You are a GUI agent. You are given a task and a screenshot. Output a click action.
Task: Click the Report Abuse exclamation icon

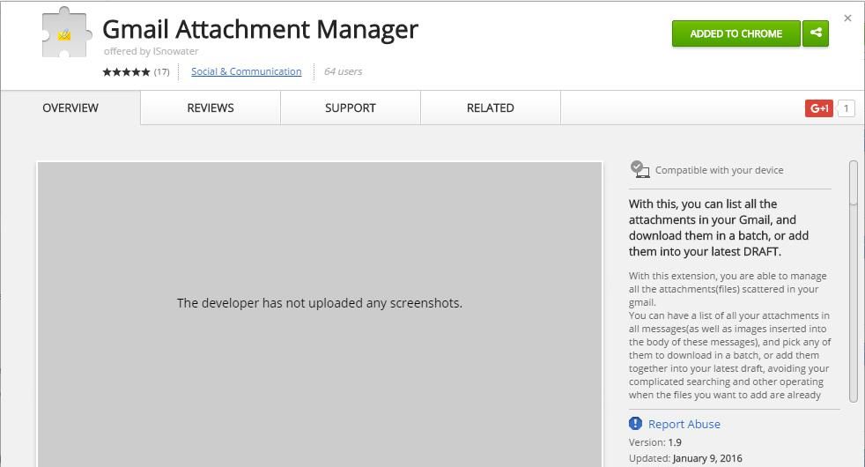(x=635, y=424)
